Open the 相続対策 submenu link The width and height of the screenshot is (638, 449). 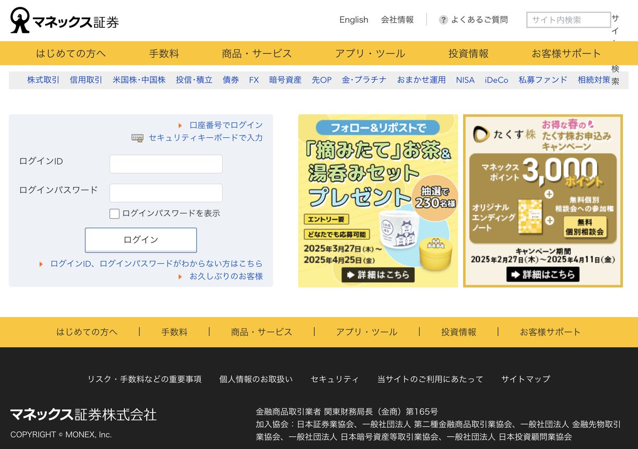[594, 80]
